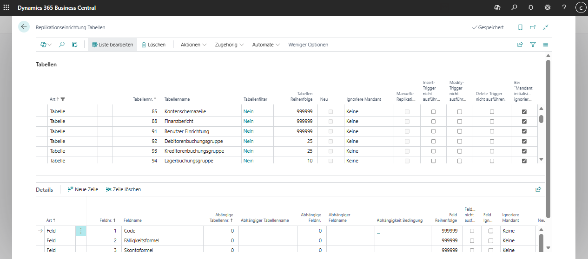Click Weniger Optionen in the toolbar

308,45
